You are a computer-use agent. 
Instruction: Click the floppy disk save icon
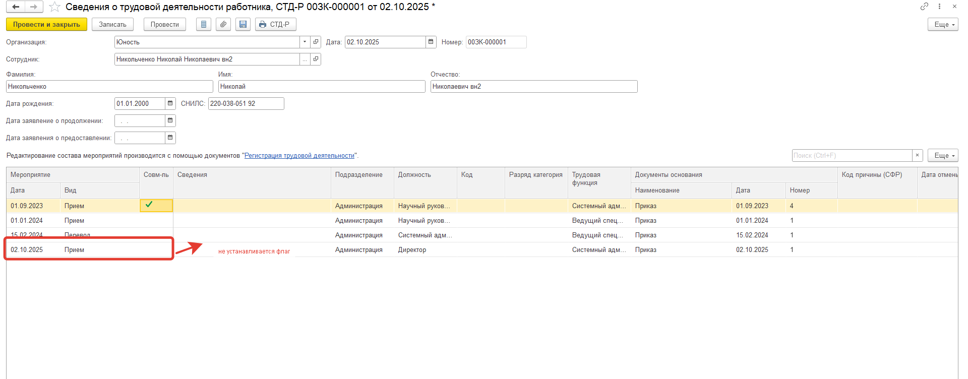click(243, 24)
